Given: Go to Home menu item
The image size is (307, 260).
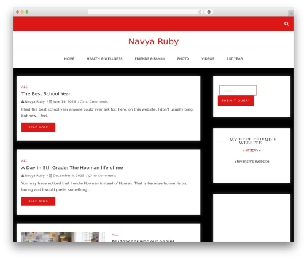Looking at the screenshot, I should coord(69,58).
